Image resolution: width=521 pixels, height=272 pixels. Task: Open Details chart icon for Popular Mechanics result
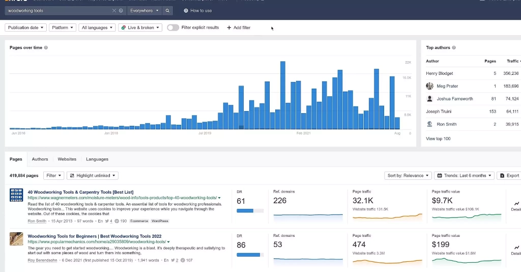[516, 248]
